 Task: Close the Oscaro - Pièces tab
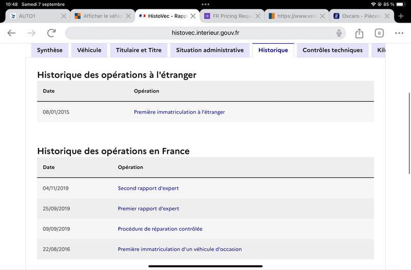(x=387, y=16)
